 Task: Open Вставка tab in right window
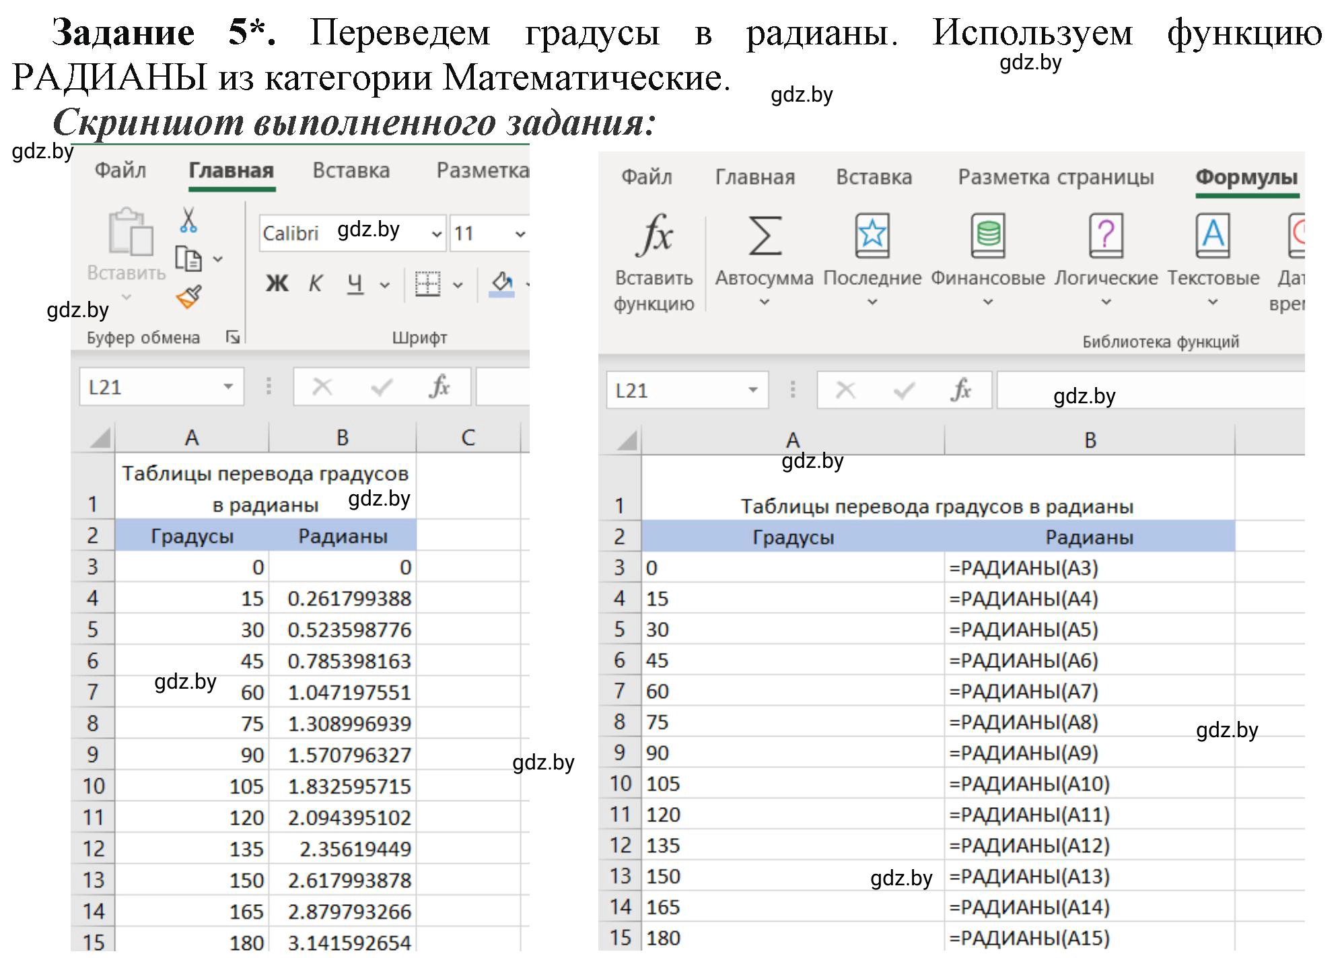874,177
